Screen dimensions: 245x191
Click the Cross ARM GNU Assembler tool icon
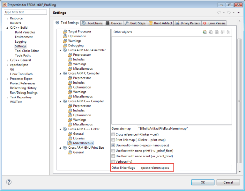click(x=65, y=50)
